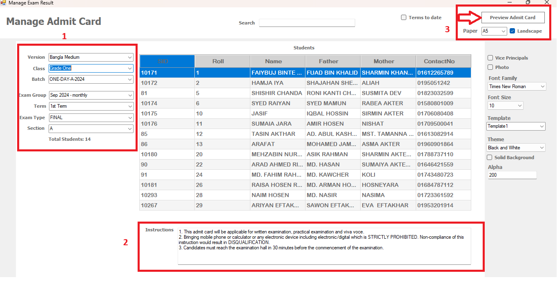
Task: Sort by the Name column header
Action: click(278, 61)
